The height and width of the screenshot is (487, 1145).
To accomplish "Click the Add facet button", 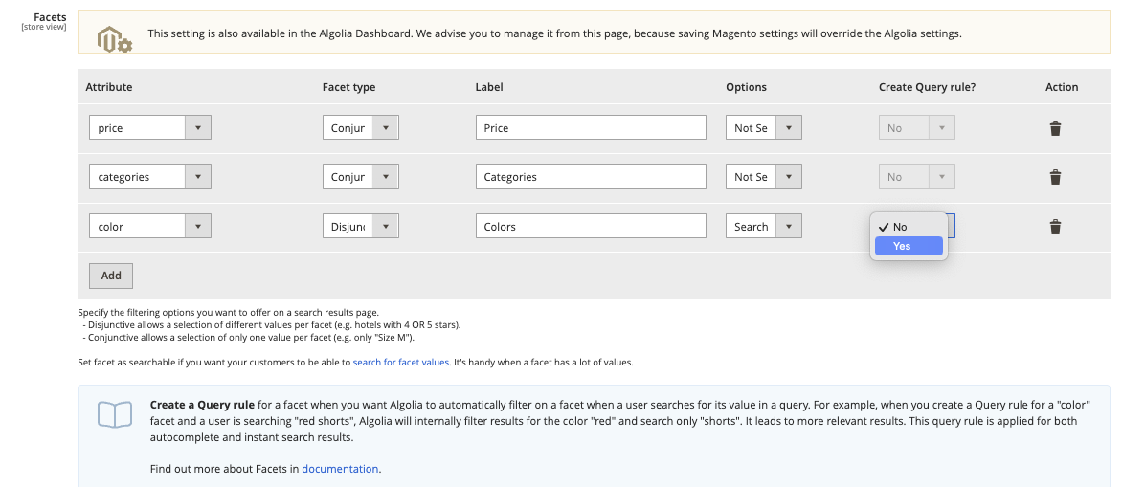I will (111, 276).
